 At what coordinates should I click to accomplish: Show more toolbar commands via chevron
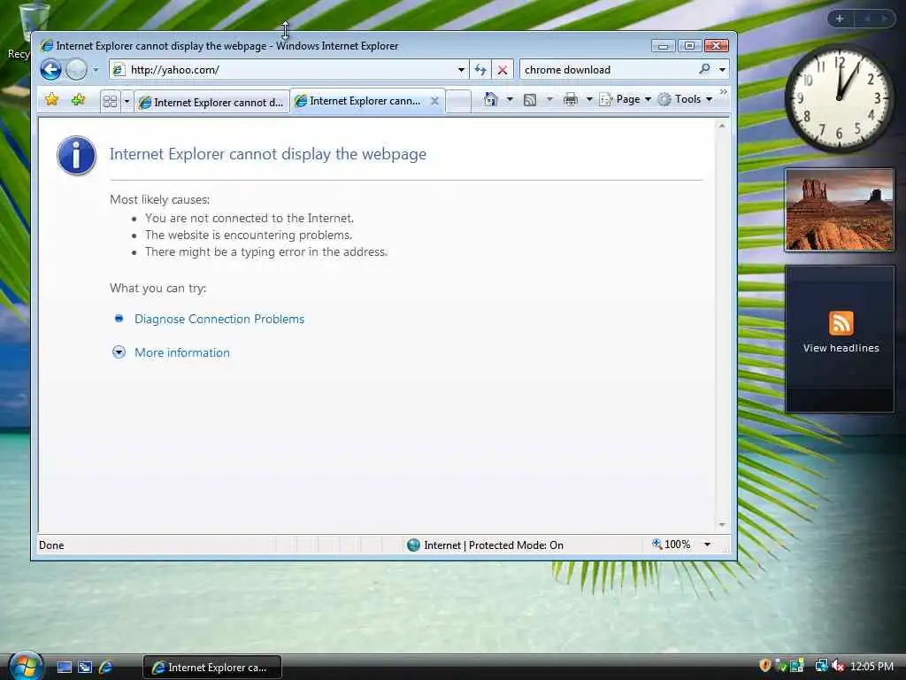pos(724,92)
